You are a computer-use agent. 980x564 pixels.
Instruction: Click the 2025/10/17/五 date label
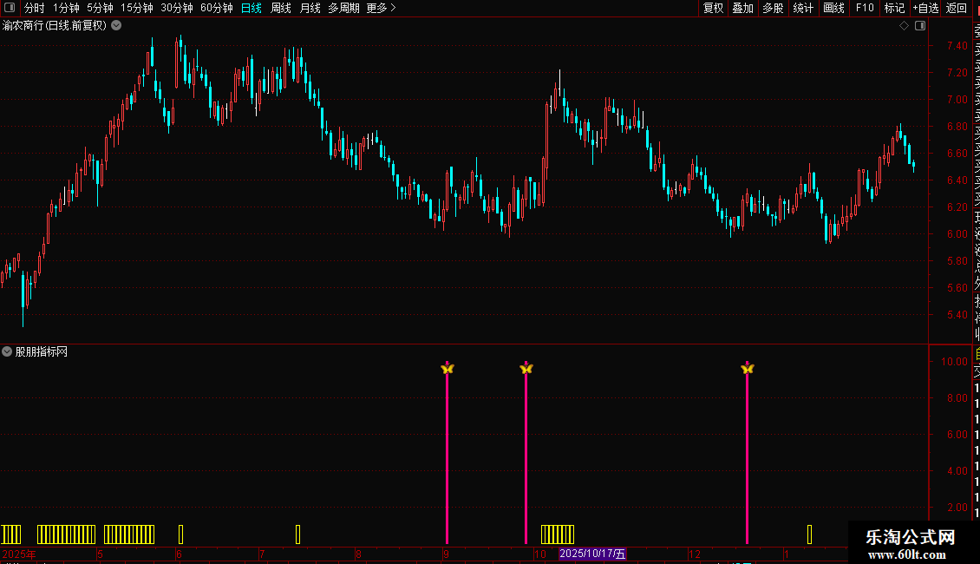click(x=592, y=554)
